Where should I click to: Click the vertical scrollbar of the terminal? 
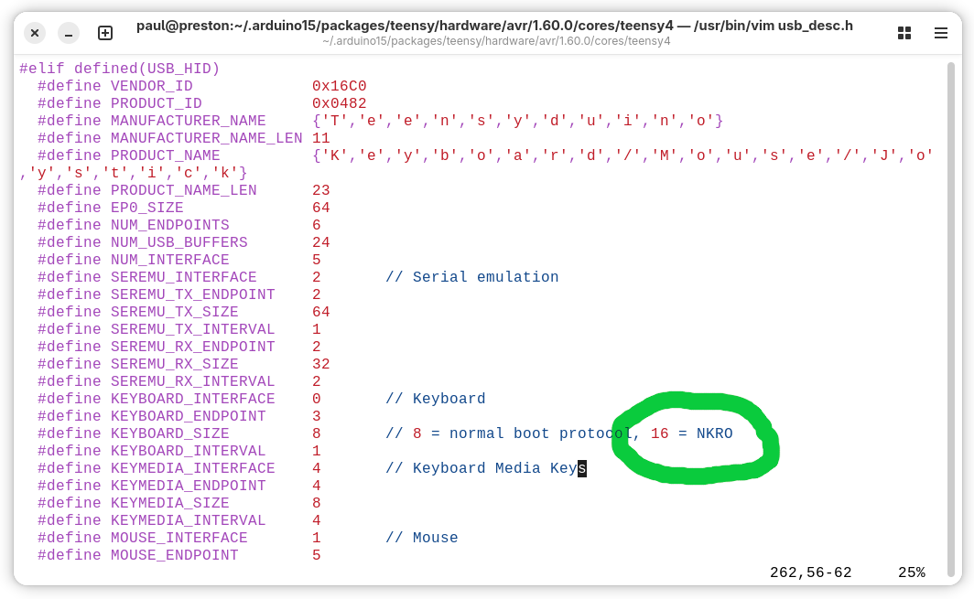pos(950,319)
